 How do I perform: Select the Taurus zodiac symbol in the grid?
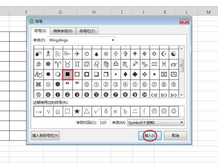(x=68, y=64)
